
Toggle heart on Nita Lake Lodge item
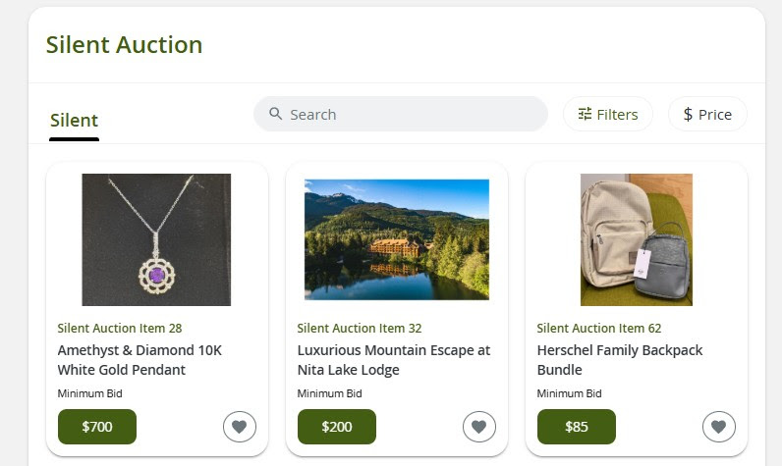pos(478,427)
